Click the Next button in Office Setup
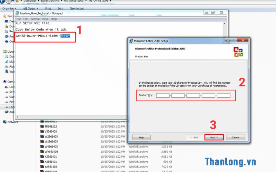This screenshot has height=172, width=276. click(x=214, y=137)
